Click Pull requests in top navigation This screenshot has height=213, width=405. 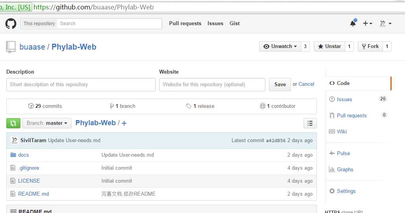pos(185,23)
